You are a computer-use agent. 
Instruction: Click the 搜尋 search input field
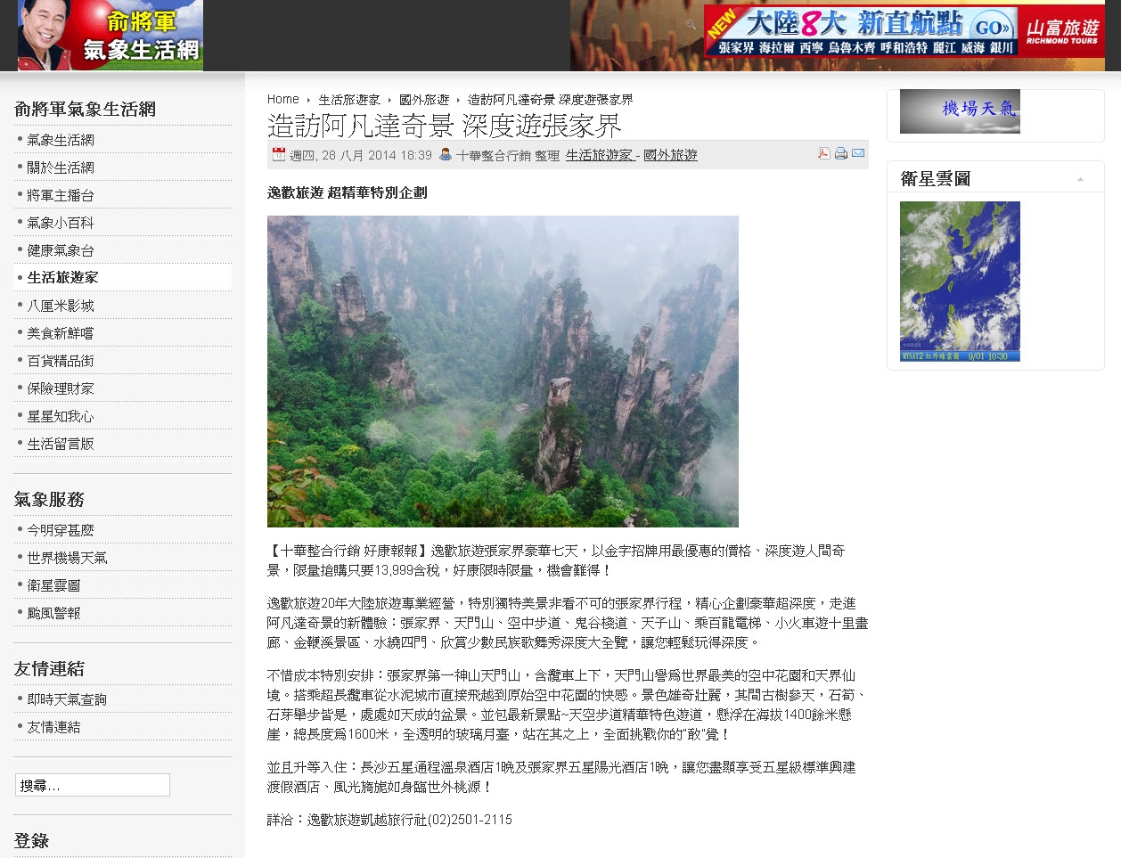coord(92,785)
